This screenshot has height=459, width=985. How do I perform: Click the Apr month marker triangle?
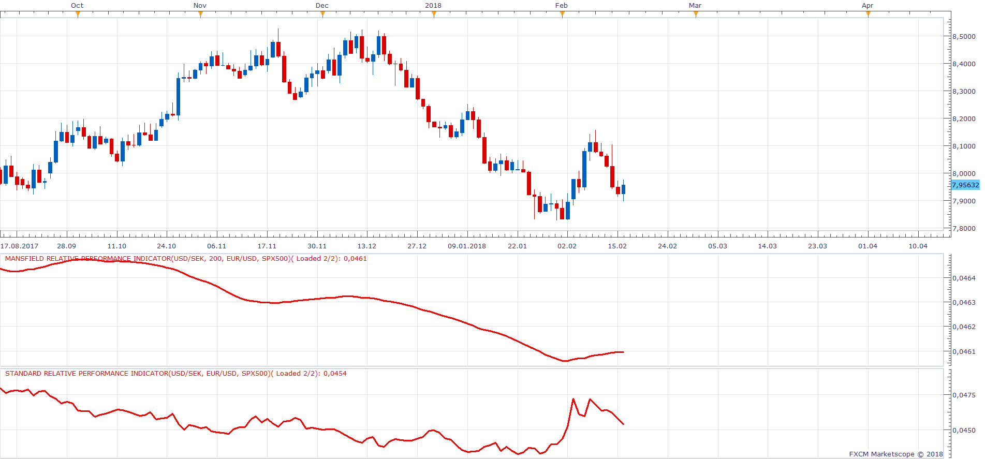(x=868, y=14)
